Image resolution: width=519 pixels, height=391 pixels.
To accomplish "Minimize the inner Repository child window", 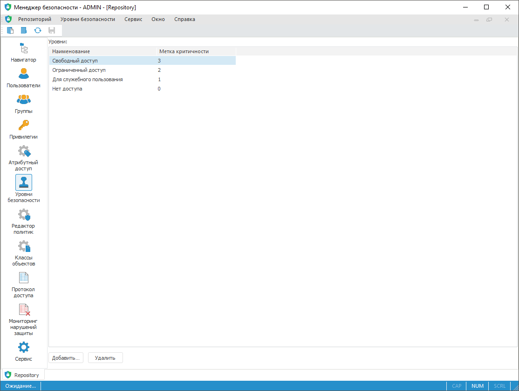I will pos(476,20).
